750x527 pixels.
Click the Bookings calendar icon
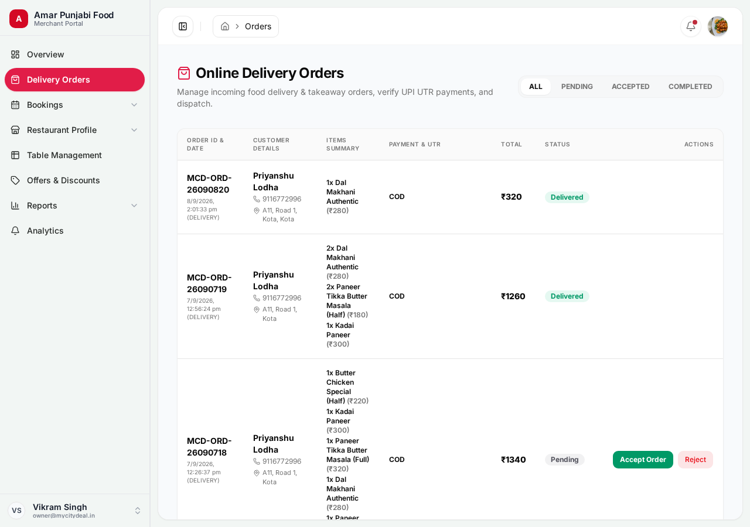[15, 105]
